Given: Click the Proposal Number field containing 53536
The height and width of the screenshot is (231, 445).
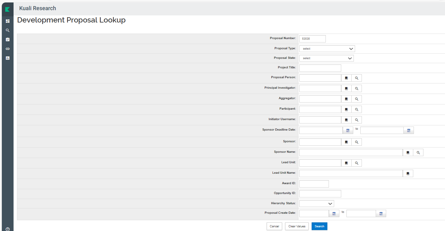Looking at the screenshot, I should pyautogui.click(x=313, y=39).
